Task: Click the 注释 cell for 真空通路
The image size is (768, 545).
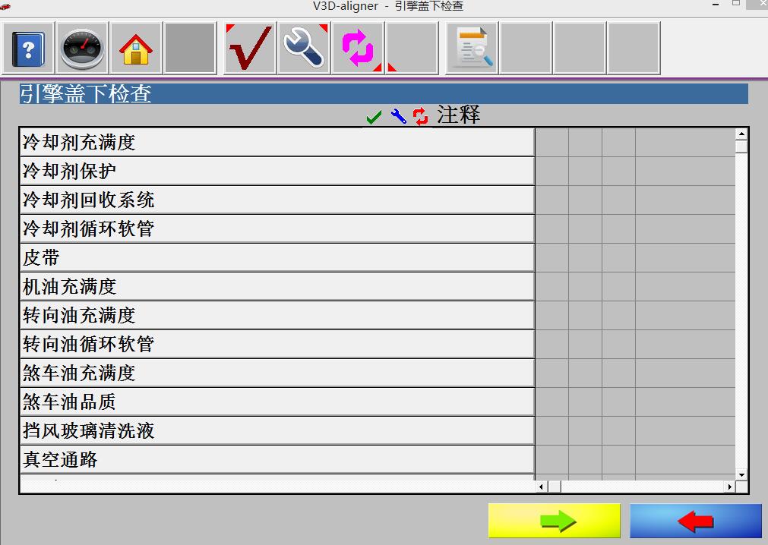Action: 684,460
